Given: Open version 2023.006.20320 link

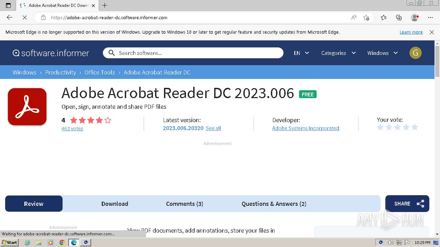Looking at the screenshot, I should [183, 128].
